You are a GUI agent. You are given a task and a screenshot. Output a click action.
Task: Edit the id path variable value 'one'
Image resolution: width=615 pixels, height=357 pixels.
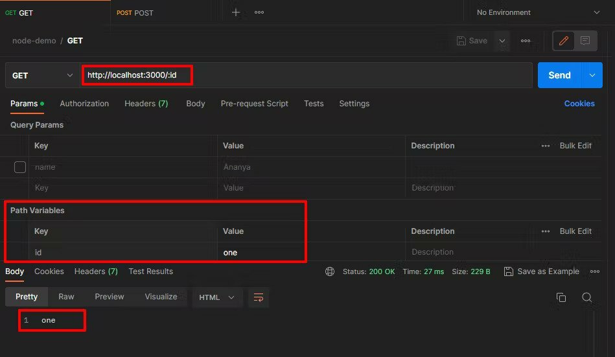[311, 253]
